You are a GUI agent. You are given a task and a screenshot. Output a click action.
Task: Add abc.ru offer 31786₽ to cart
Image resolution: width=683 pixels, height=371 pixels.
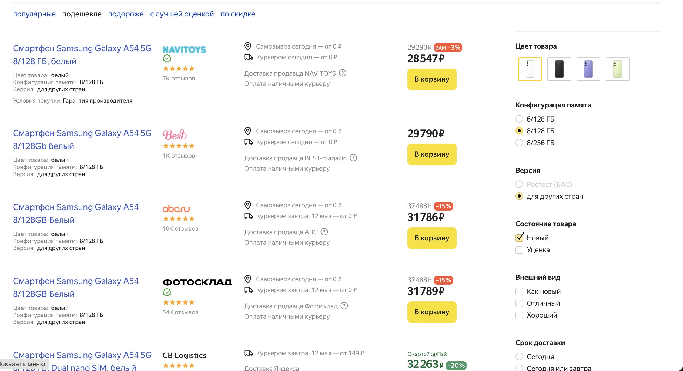tap(432, 238)
